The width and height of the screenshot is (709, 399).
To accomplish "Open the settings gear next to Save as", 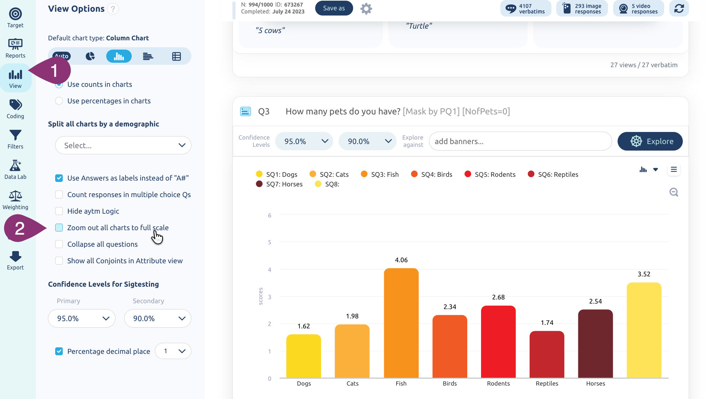I will click(366, 9).
